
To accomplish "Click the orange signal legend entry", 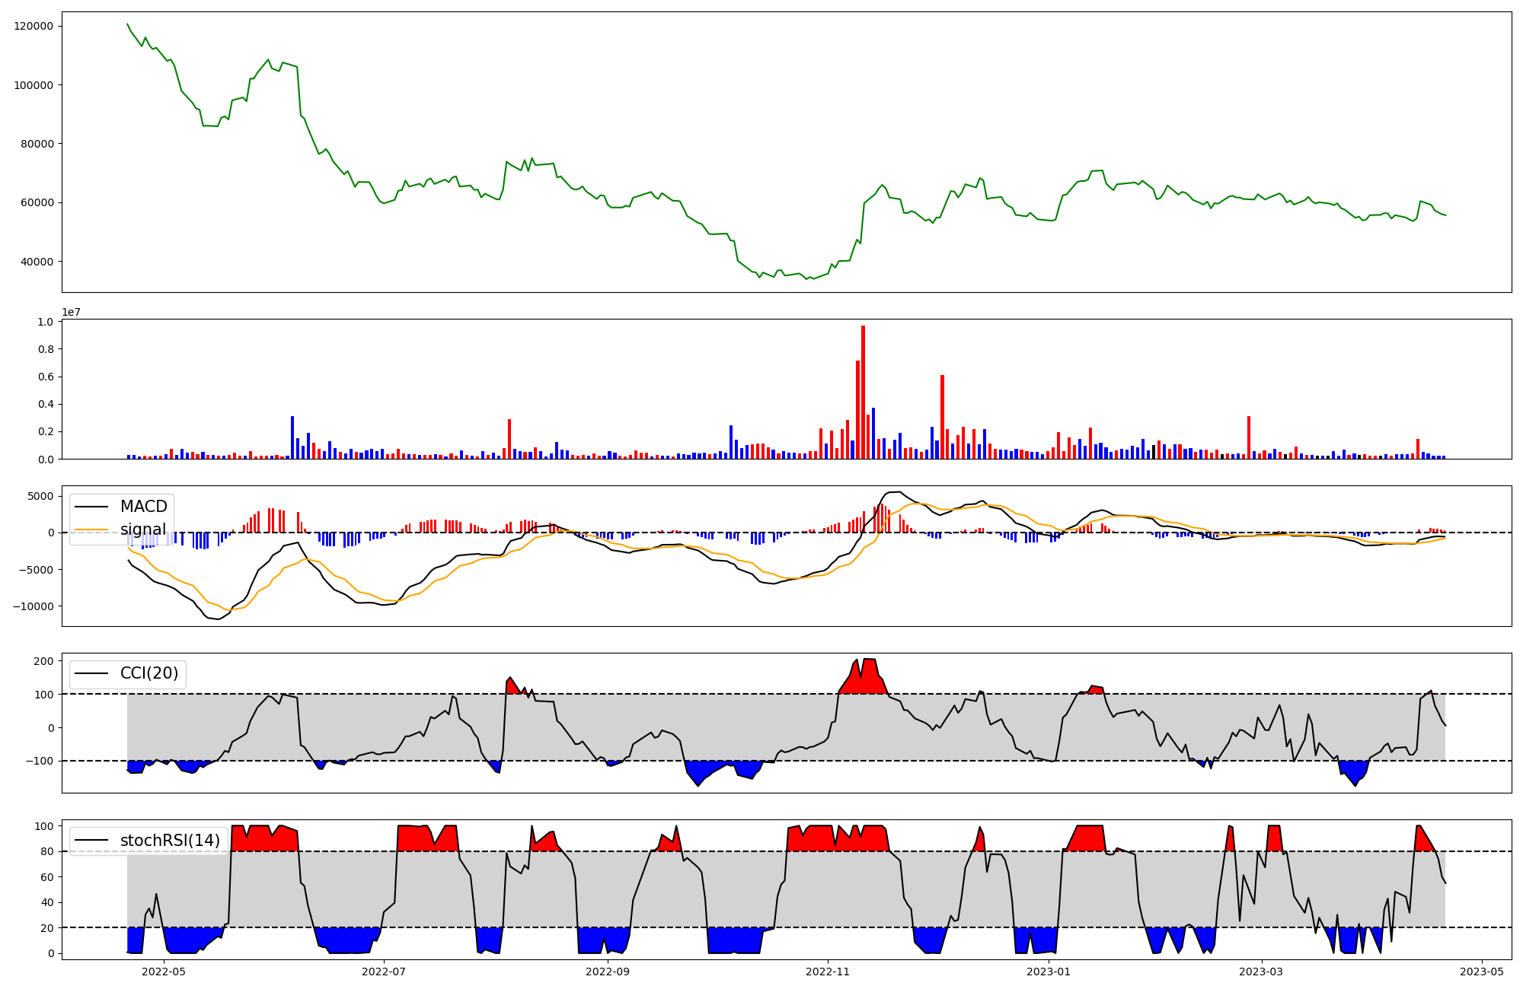I will pyautogui.click(x=142, y=529).
